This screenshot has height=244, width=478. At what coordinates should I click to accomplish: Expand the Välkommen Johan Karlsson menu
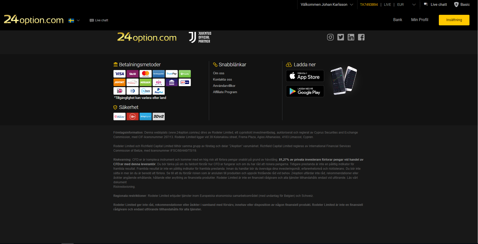coord(327,5)
